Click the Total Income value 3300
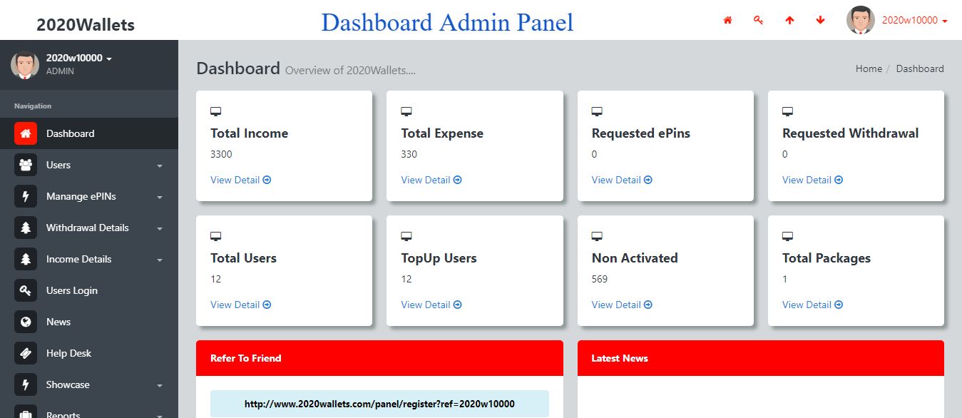 (x=221, y=154)
